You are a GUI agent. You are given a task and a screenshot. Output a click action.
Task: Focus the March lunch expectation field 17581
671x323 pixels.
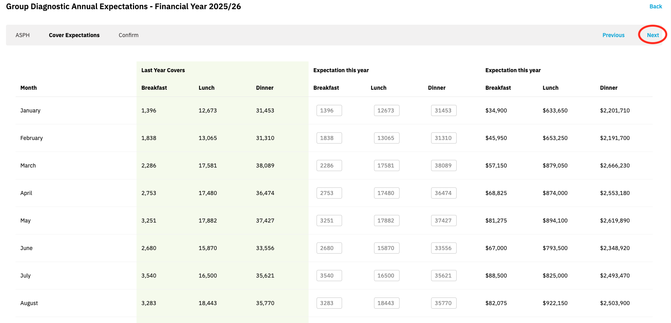click(x=386, y=165)
